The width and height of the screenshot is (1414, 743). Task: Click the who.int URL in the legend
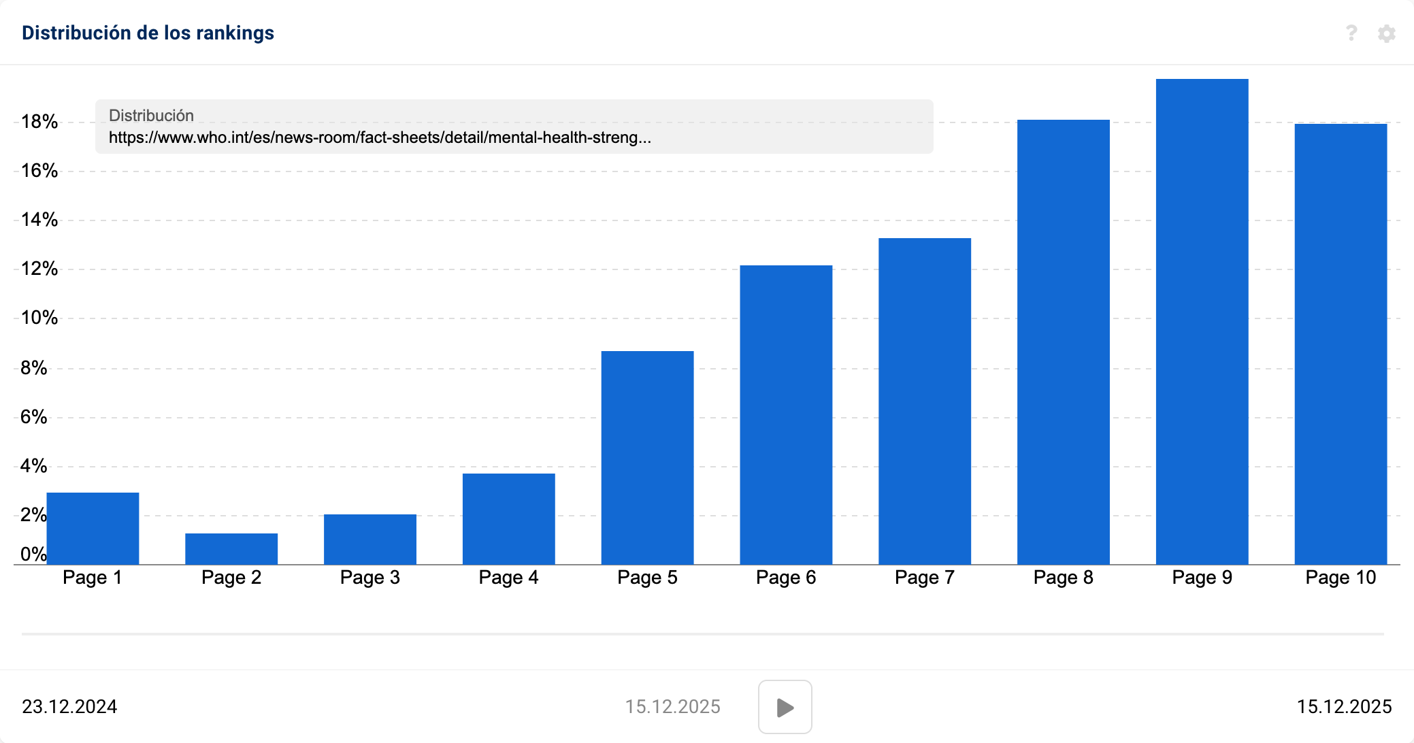coord(380,137)
